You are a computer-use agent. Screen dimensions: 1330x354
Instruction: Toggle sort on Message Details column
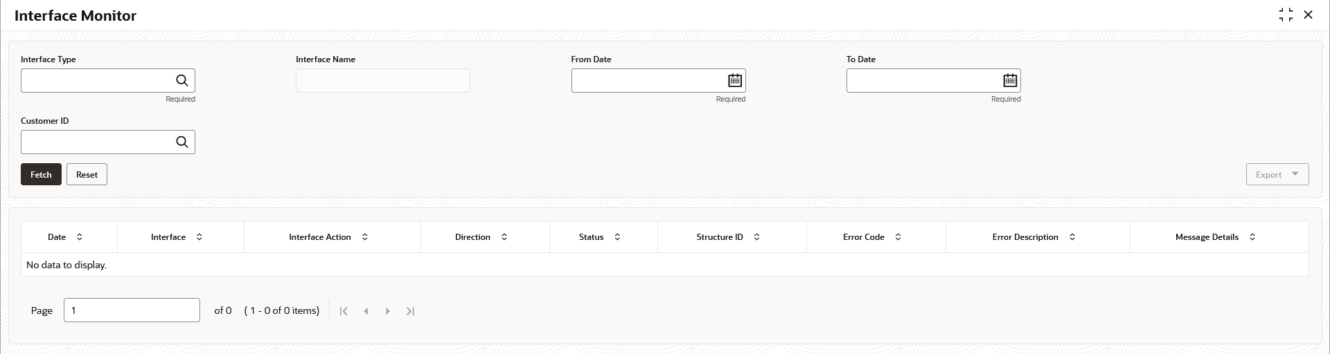[1252, 237]
